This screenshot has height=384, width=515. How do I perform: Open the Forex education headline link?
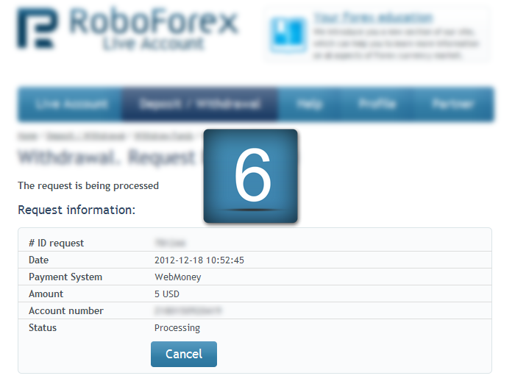point(373,18)
